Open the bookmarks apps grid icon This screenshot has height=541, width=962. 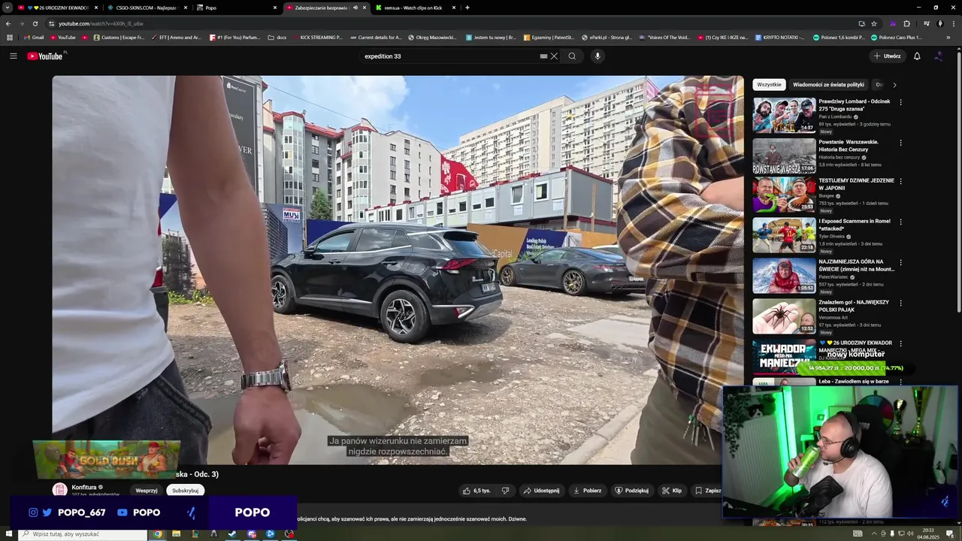pyautogui.click(x=9, y=37)
